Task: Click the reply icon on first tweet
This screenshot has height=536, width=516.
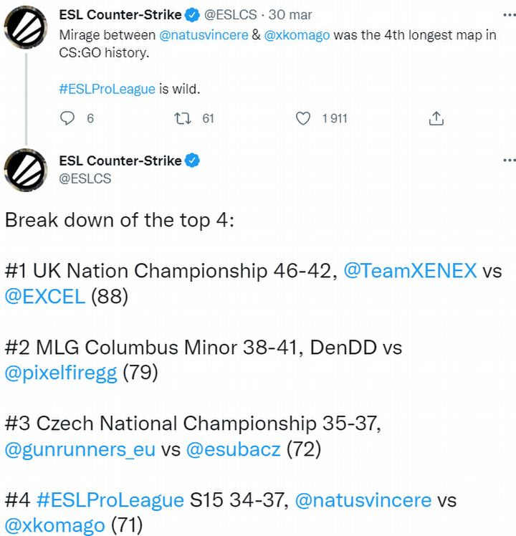Action: click(x=67, y=118)
